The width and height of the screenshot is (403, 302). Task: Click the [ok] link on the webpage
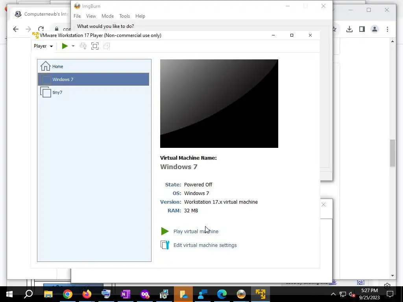point(360,282)
